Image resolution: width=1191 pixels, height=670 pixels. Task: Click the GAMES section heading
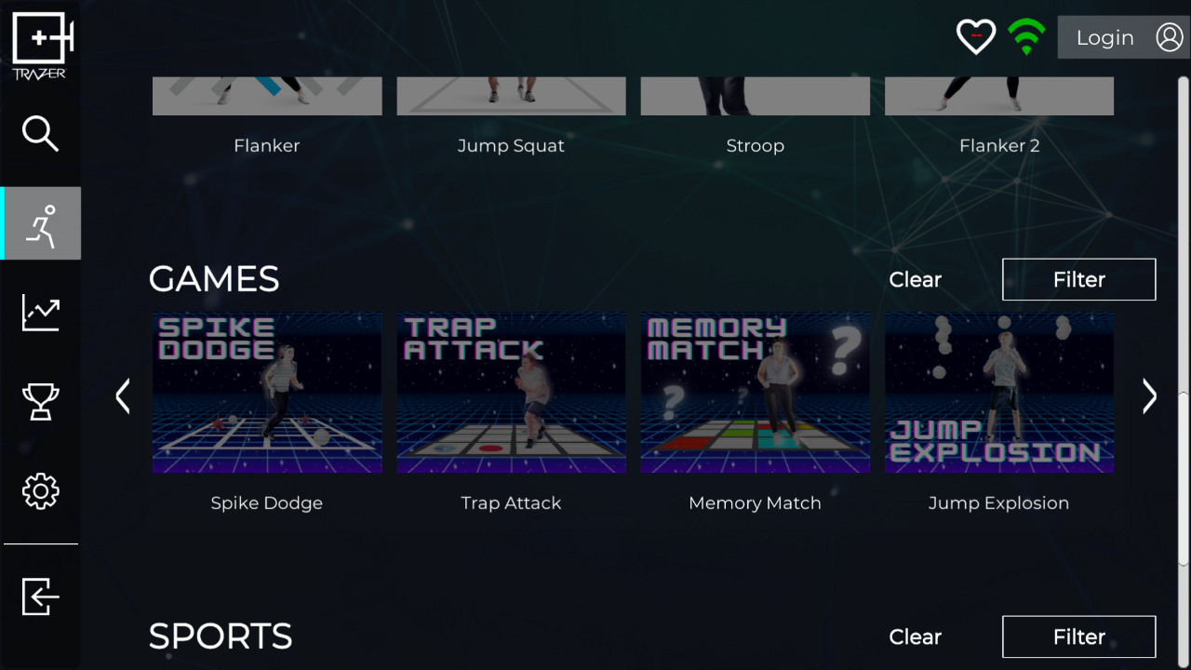point(214,279)
